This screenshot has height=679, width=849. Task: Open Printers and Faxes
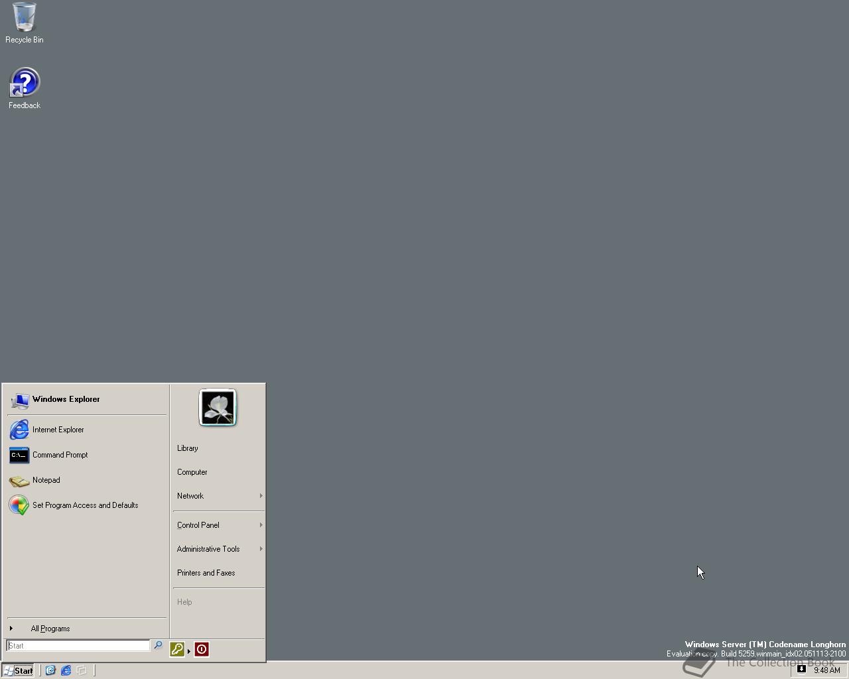(x=218, y=573)
